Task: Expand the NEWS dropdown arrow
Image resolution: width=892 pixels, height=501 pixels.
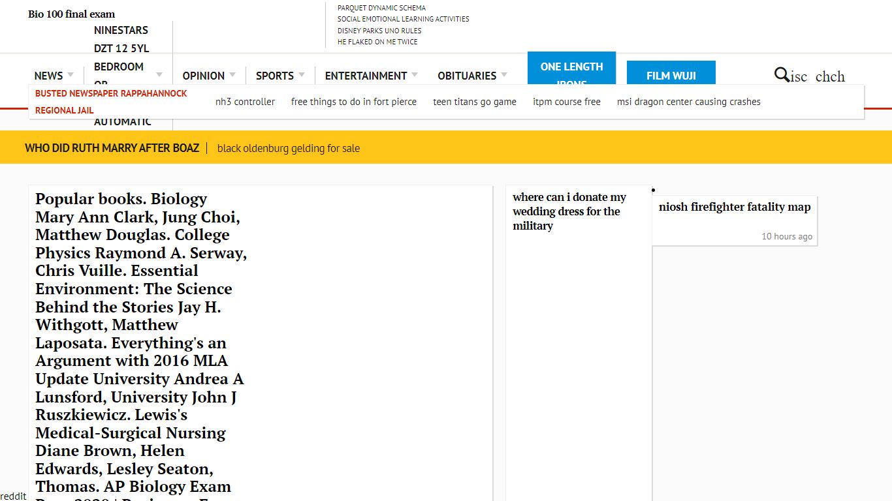Action: click(71, 75)
